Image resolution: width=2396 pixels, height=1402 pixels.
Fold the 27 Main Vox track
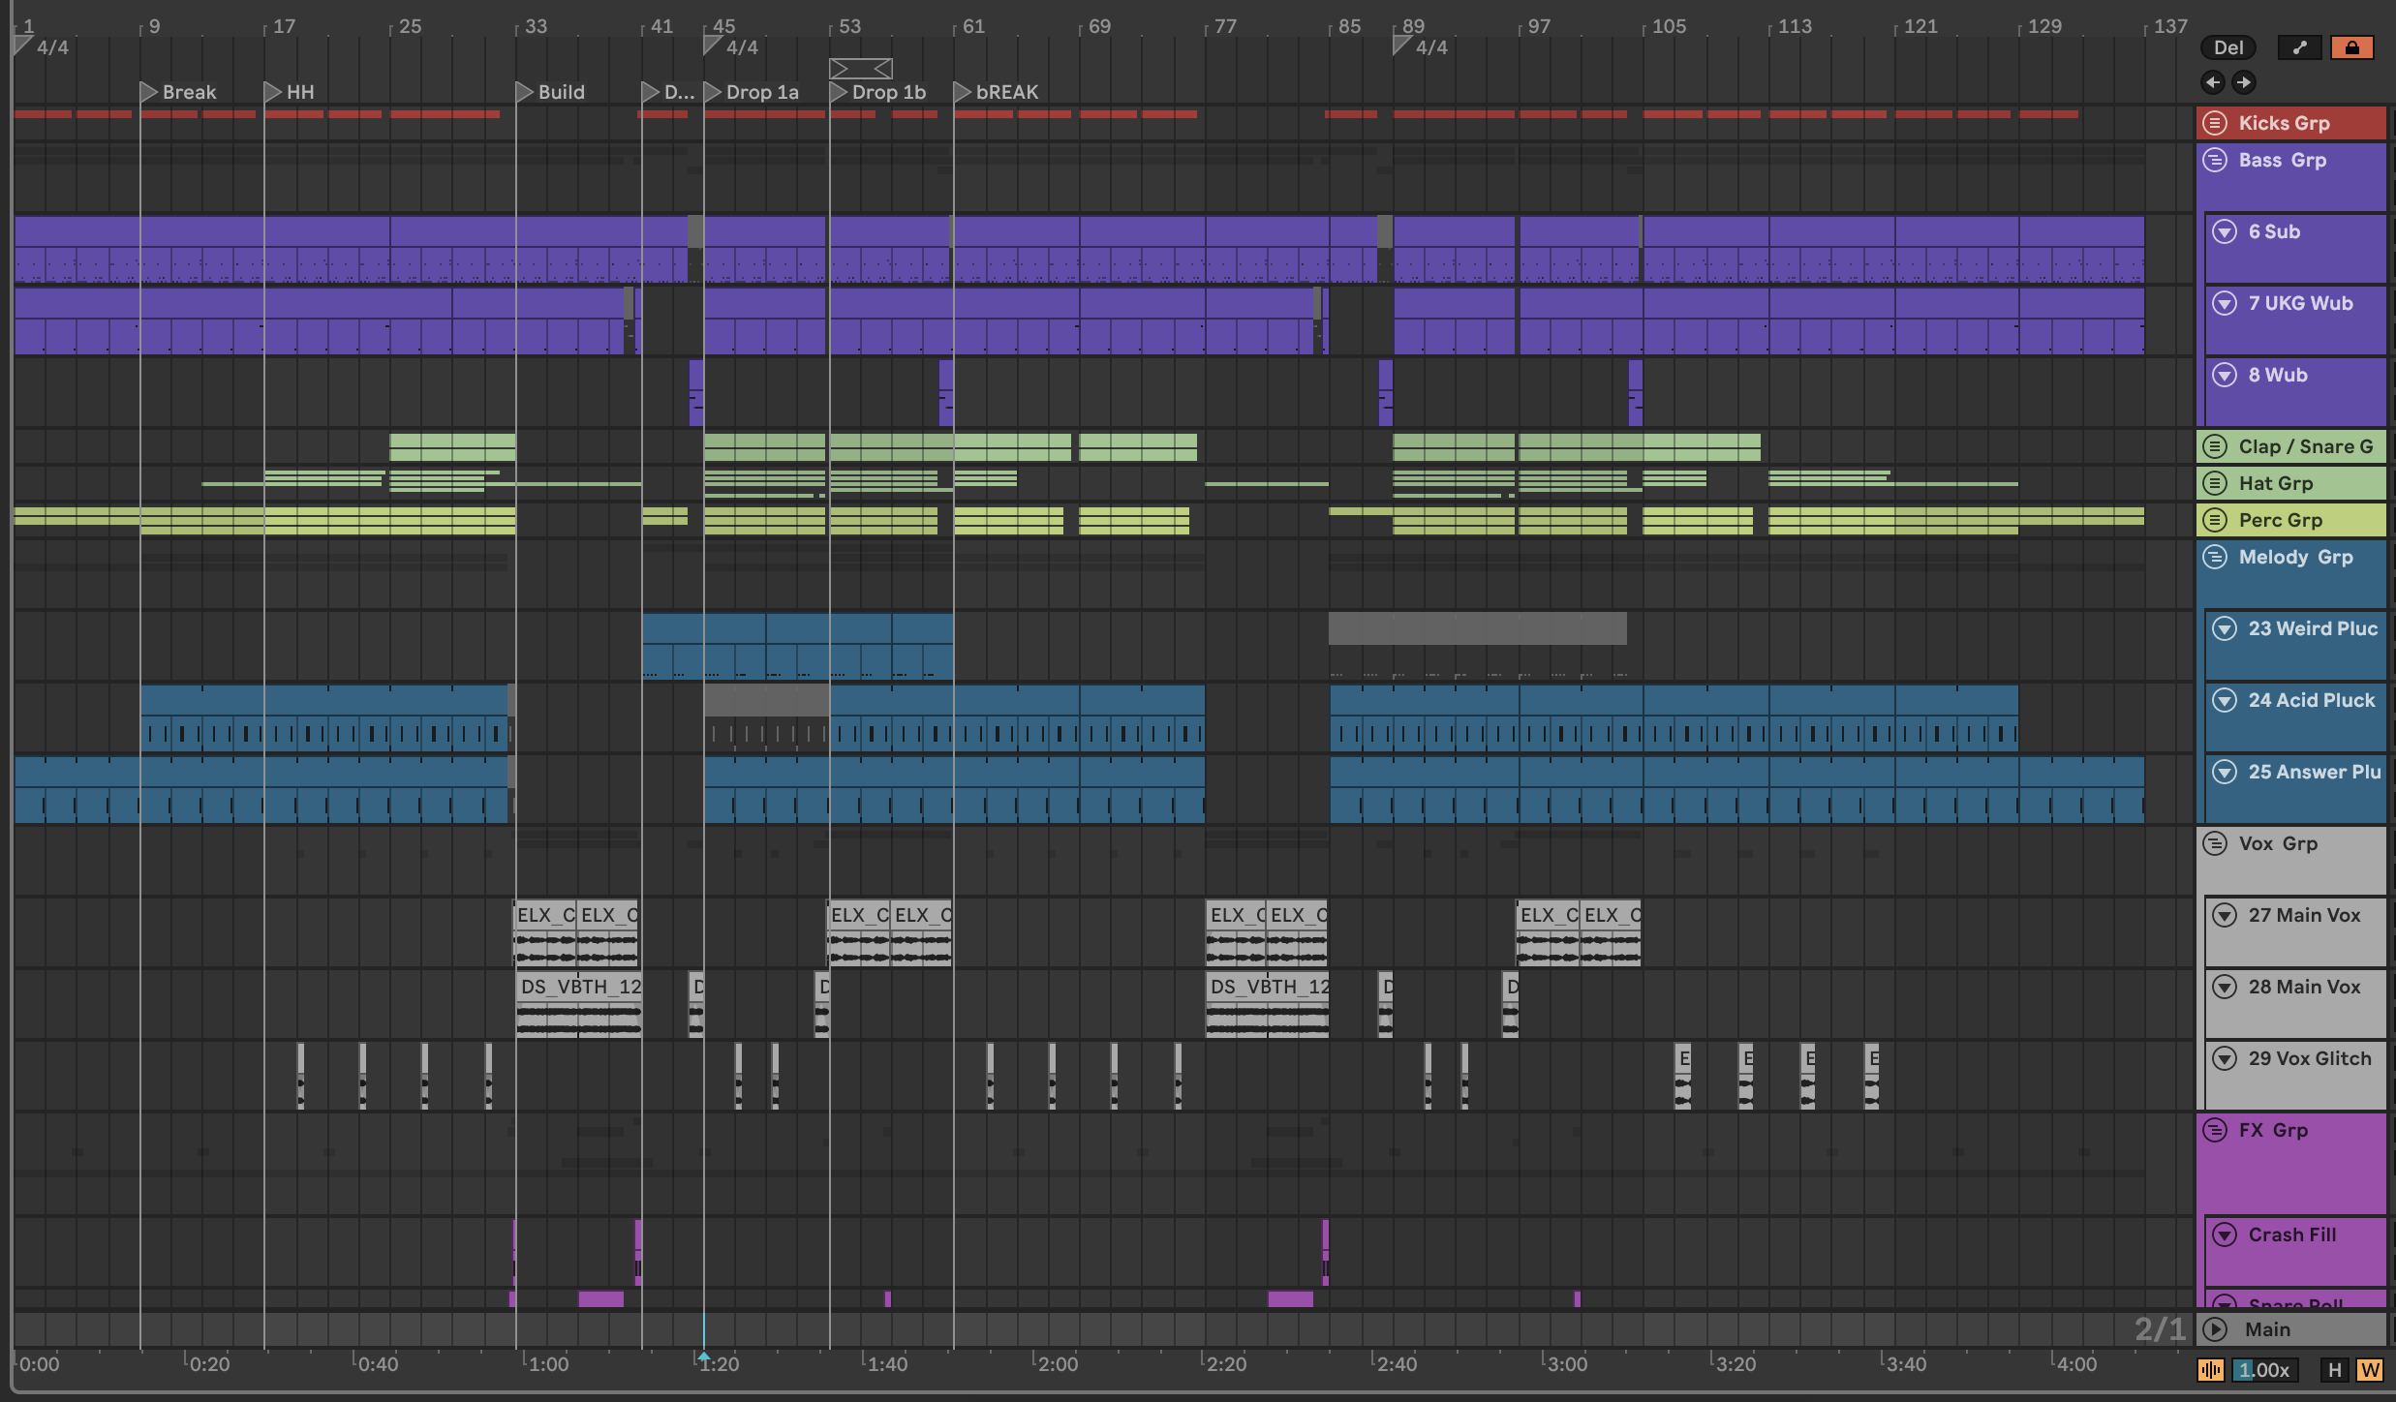pyautogui.click(x=2225, y=915)
